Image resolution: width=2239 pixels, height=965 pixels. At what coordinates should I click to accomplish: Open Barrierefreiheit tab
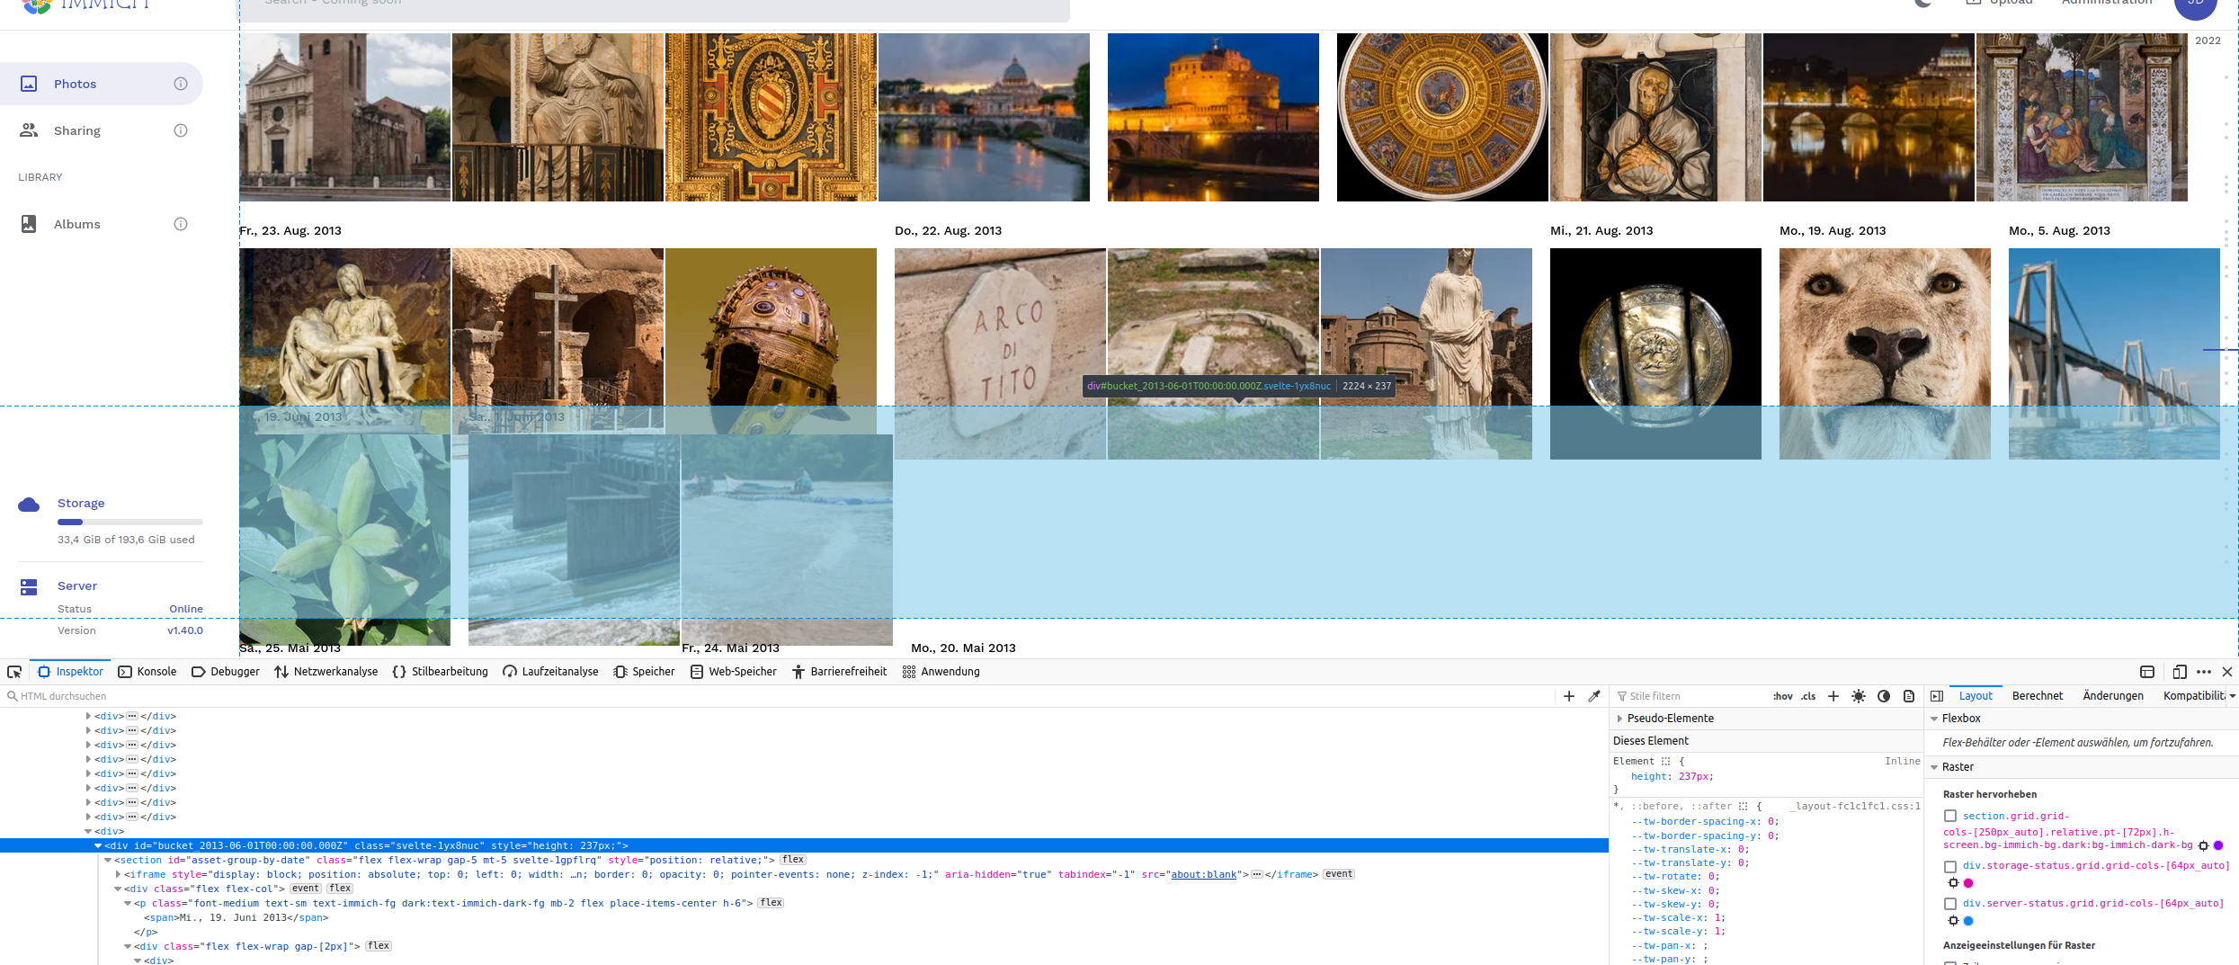(x=839, y=672)
